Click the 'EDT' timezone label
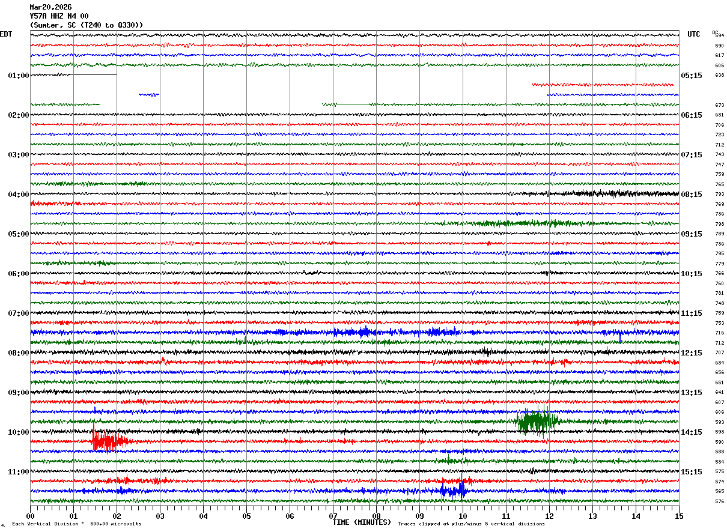Screen dimensions: 727x532 [x=6, y=34]
